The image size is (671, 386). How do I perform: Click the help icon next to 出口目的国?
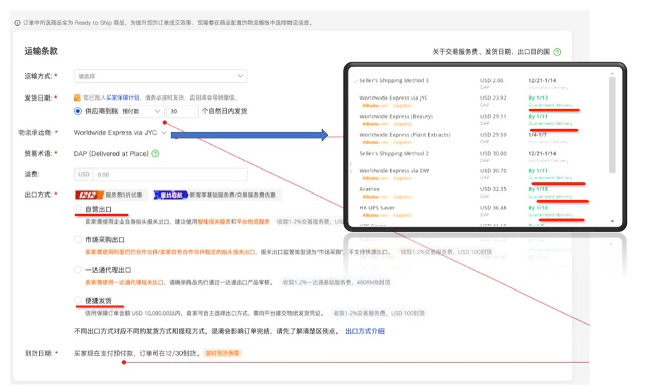click(557, 52)
